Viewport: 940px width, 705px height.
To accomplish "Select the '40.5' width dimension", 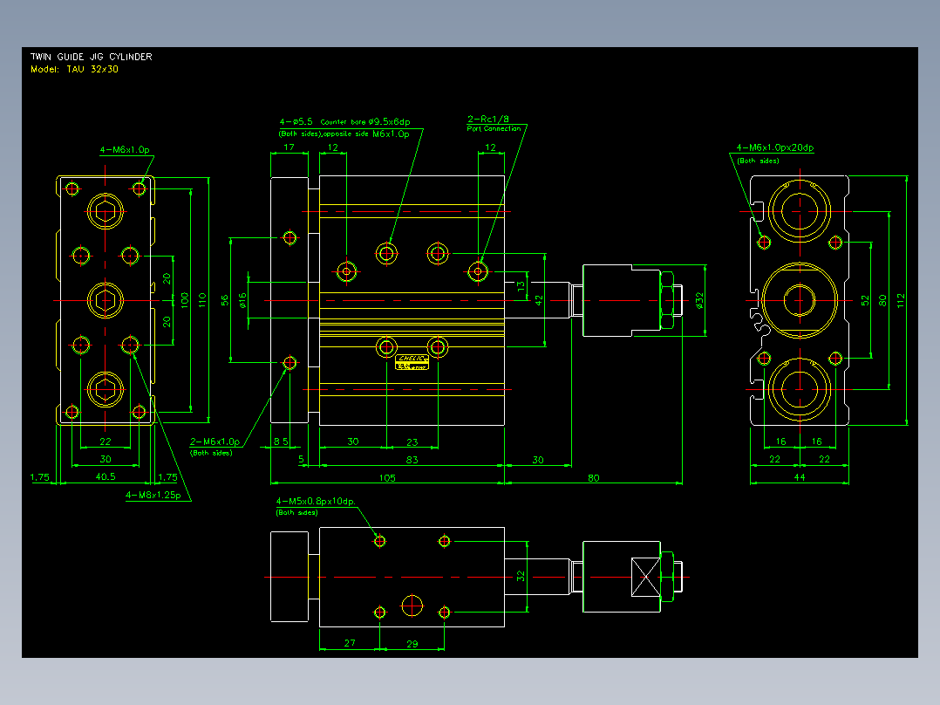I will pyautogui.click(x=106, y=477).
